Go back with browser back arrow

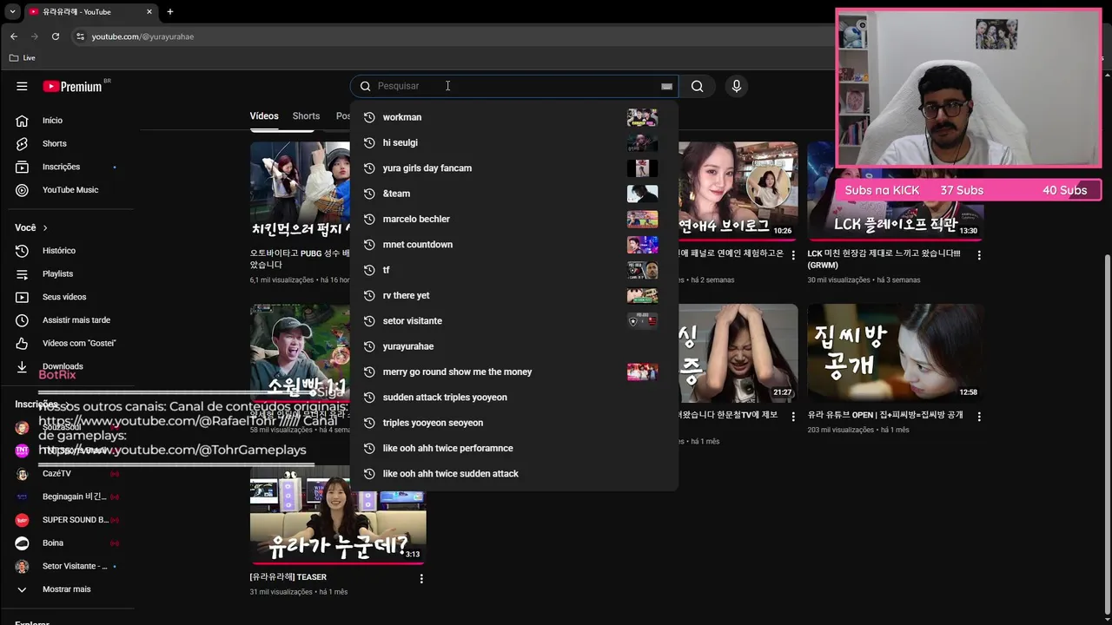coord(14,36)
